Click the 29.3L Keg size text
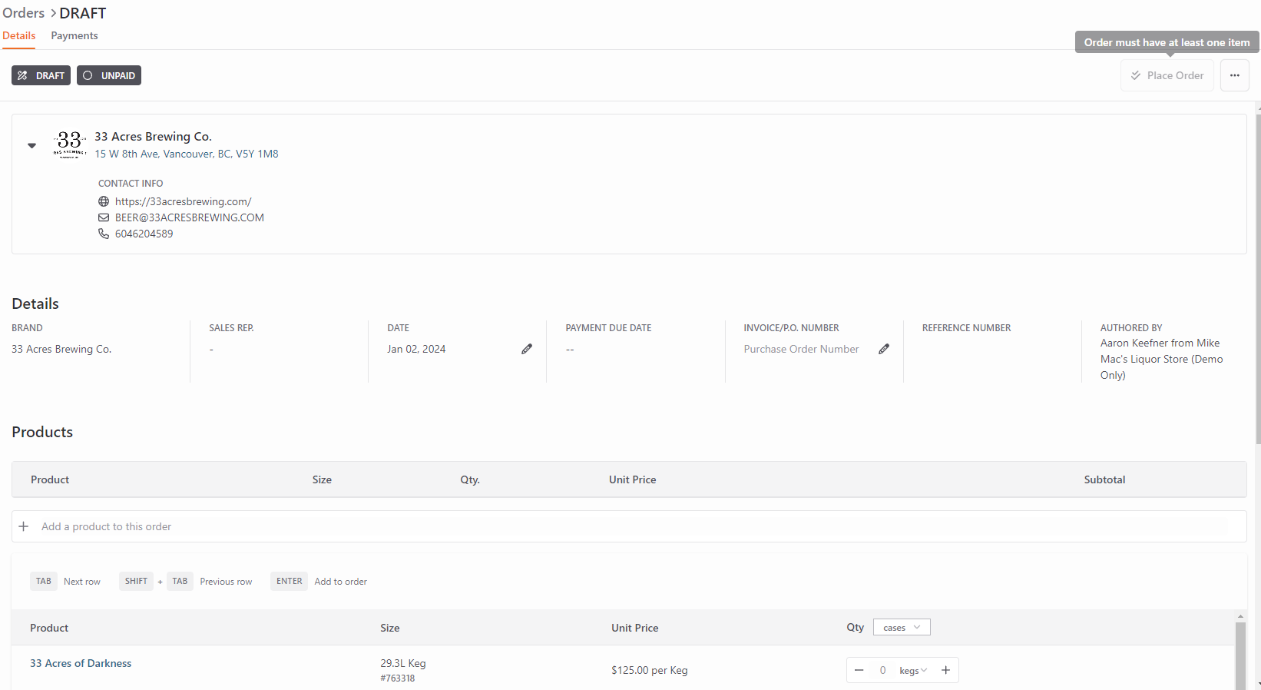The height and width of the screenshot is (690, 1261). coord(403,663)
